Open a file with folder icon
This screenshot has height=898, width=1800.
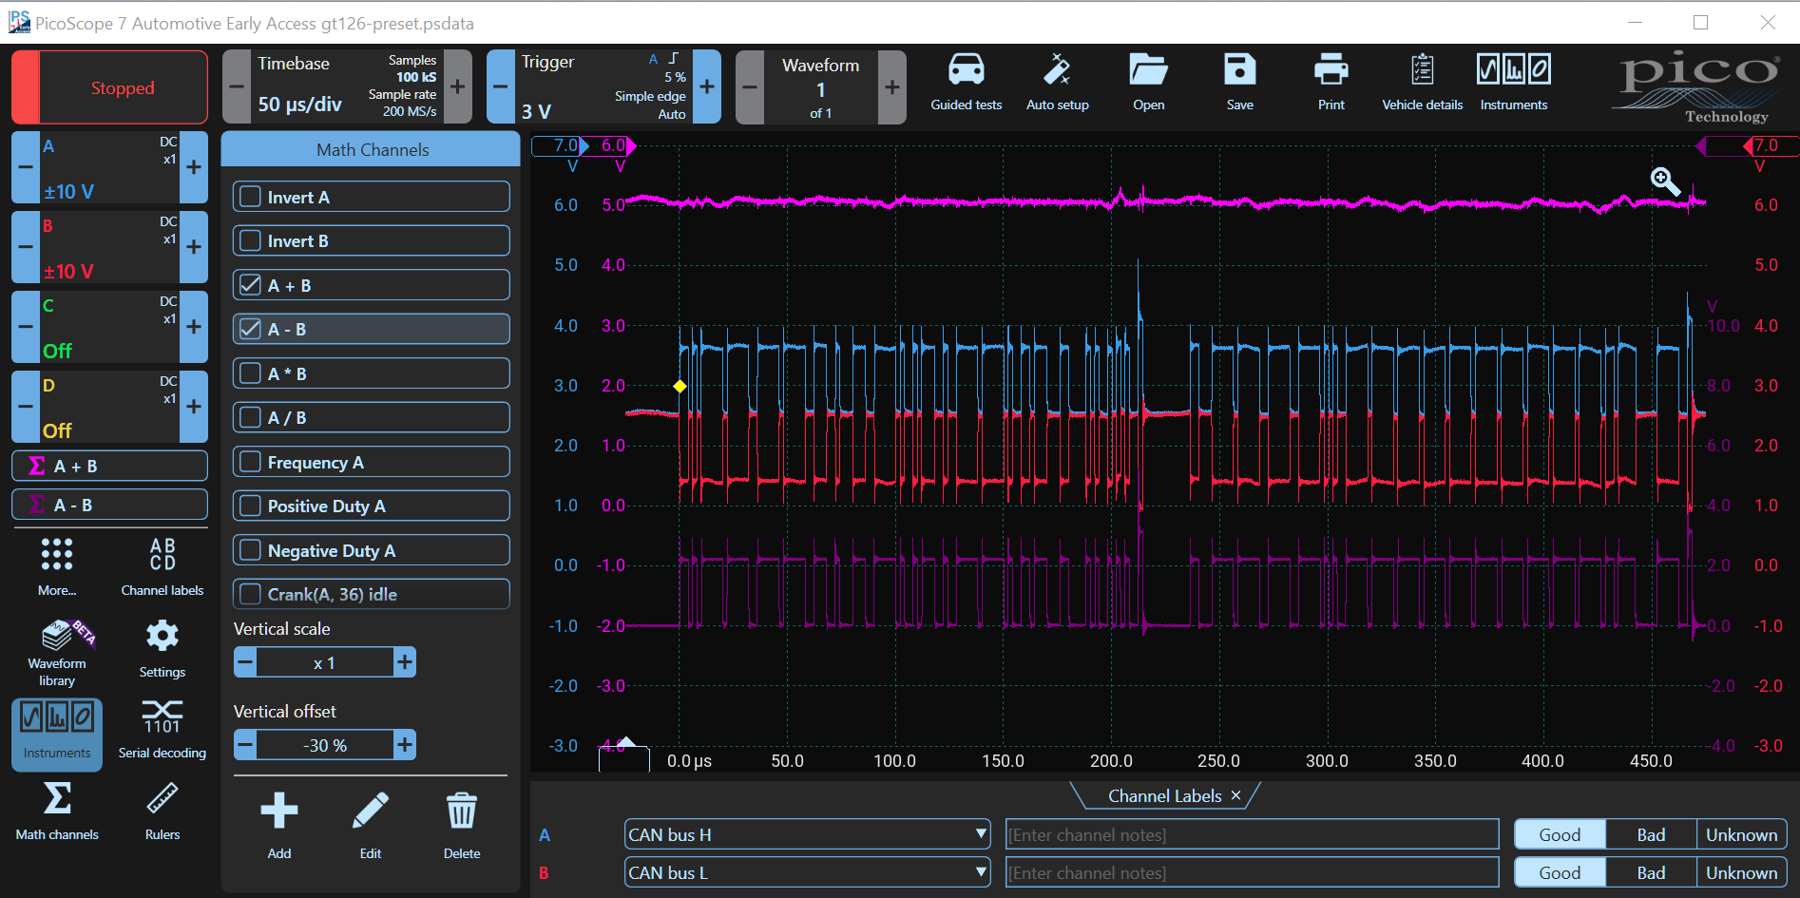(1148, 83)
